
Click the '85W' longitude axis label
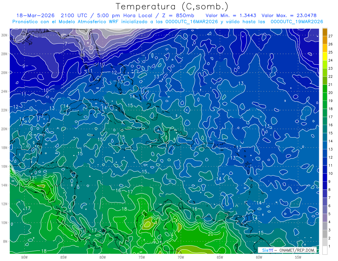tap(63, 257)
